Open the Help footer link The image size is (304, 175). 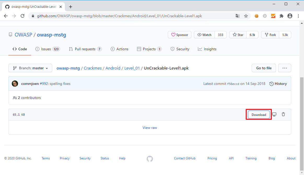122,158
